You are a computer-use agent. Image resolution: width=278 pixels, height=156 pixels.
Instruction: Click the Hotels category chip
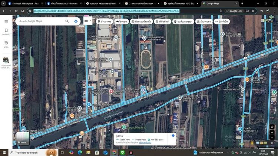122,21
